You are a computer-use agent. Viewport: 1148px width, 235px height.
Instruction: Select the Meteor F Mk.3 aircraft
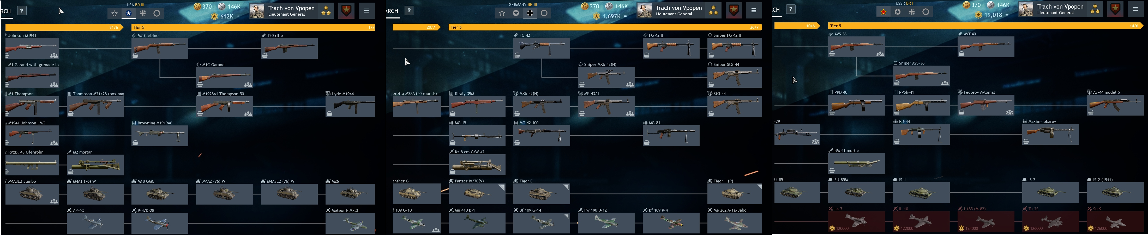tap(350, 223)
